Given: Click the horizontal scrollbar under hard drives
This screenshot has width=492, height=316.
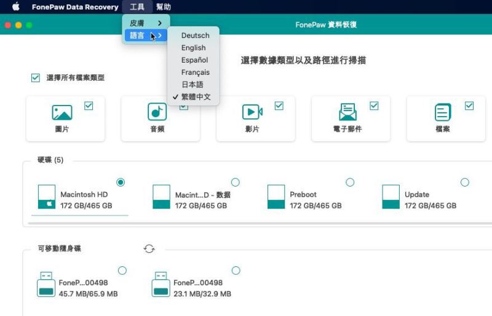Looking at the screenshot, I should tap(260, 223).
